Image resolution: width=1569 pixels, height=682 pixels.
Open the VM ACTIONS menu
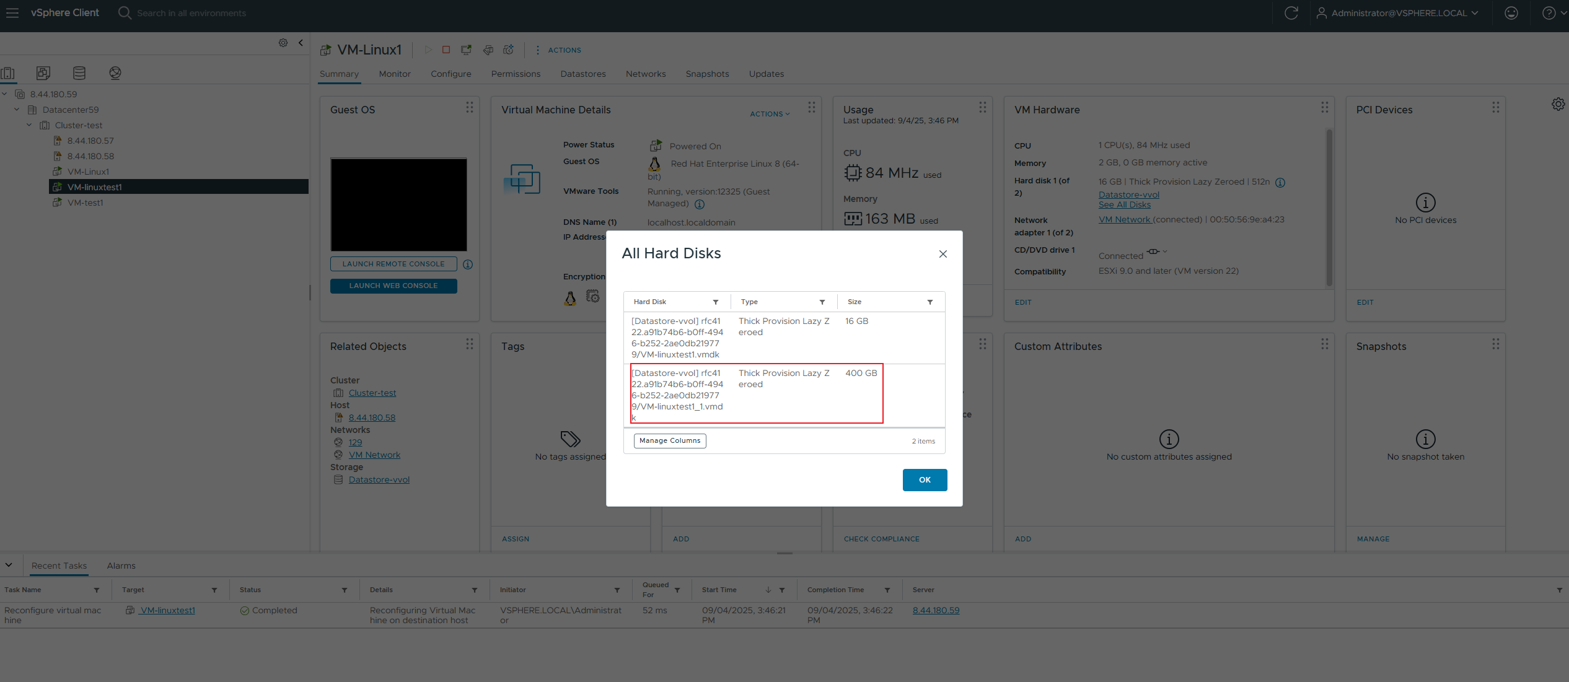tap(558, 50)
